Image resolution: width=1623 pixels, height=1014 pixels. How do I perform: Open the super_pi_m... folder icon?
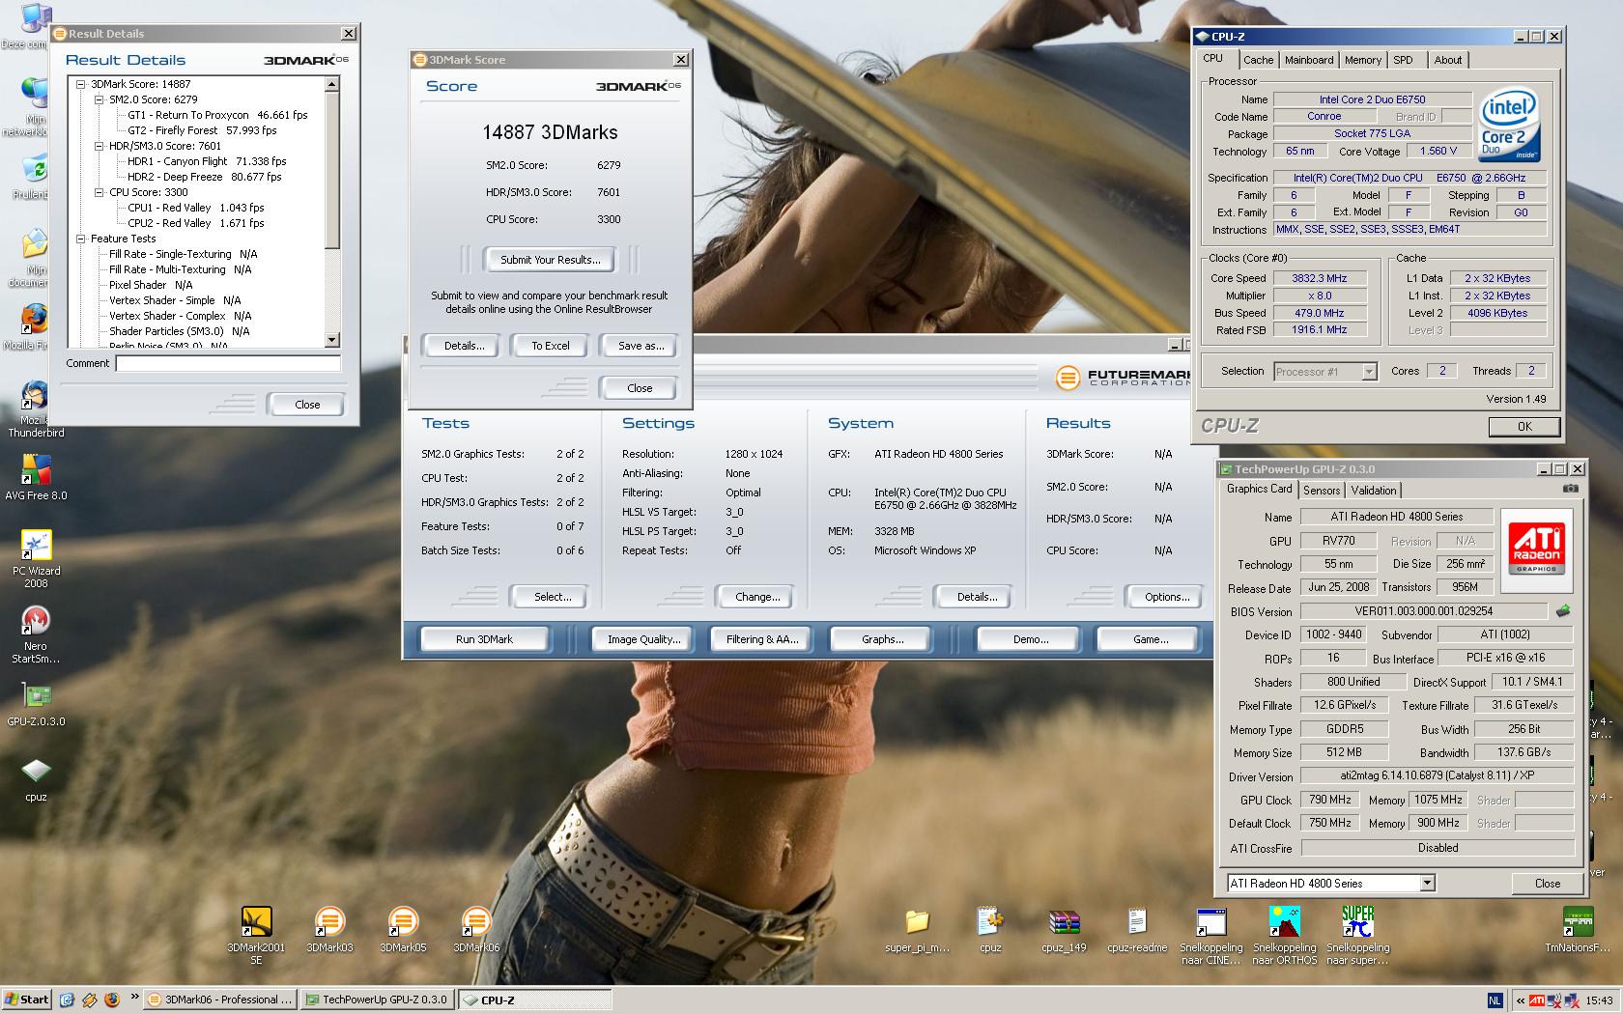[917, 923]
